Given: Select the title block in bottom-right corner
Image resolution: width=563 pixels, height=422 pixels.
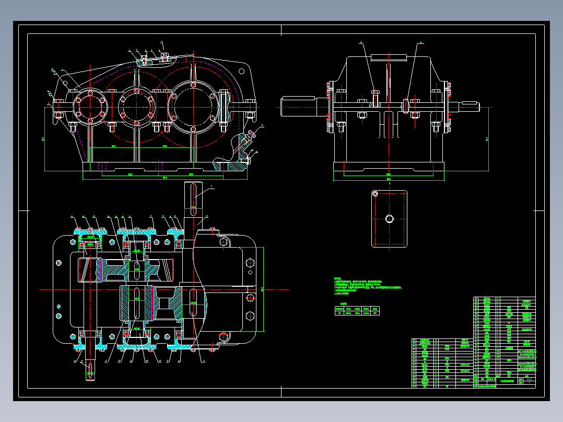Looking at the screenshot, I should pyautogui.click(x=505, y=381).
